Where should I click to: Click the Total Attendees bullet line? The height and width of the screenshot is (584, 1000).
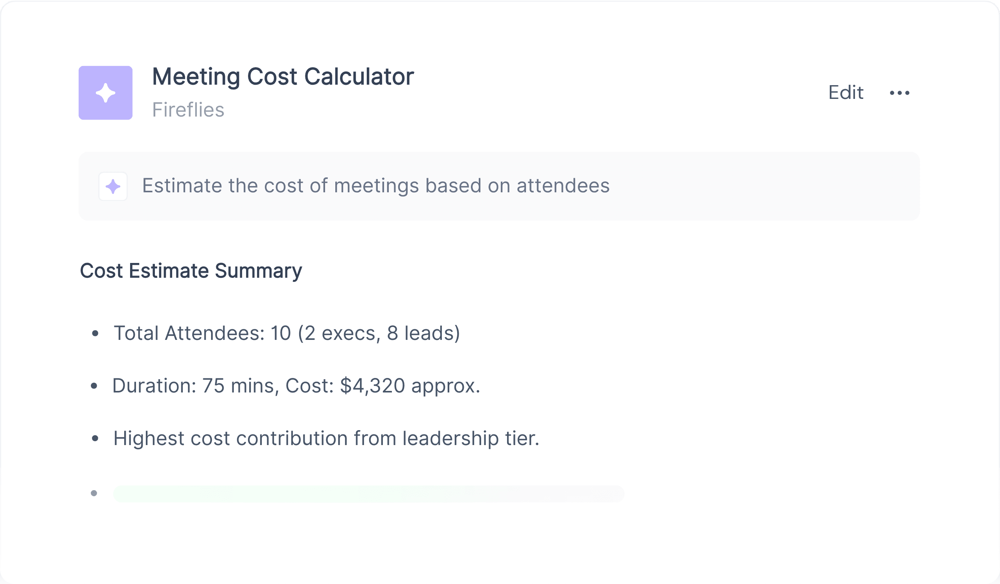point(287,333)
